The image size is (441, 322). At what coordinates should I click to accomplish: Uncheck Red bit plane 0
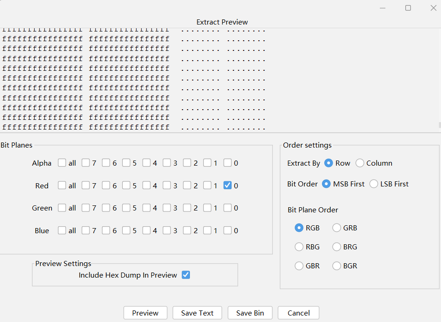(x=227, y=186)
